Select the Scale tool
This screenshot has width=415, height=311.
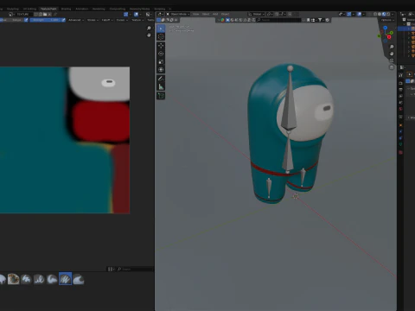point(161,61)
